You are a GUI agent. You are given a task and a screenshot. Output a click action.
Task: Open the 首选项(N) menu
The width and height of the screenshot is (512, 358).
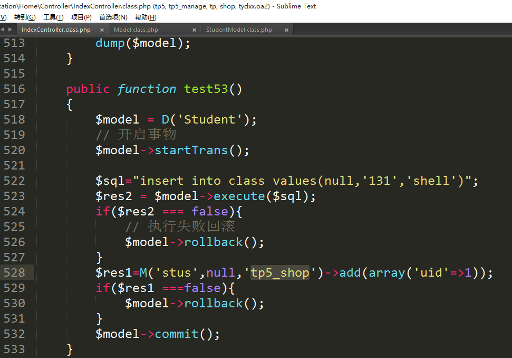[113, 17]
